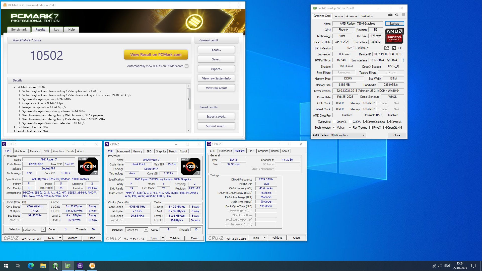Open the Windows Start menu
This screenshot has height=271, width=482.
(6, 266)
